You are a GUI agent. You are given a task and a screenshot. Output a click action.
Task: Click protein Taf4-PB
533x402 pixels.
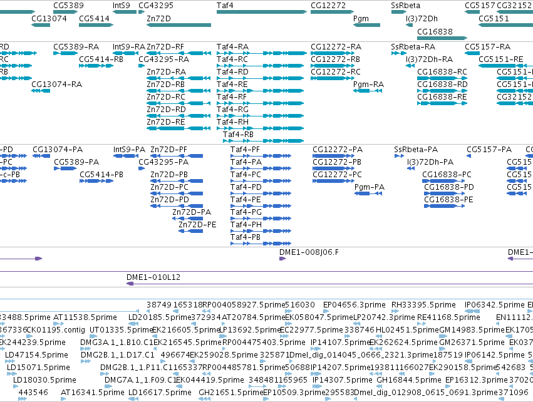point(261,244)
